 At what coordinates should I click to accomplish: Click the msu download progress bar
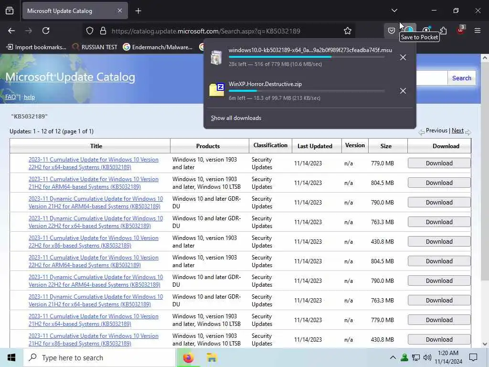(x=307, y=57)
